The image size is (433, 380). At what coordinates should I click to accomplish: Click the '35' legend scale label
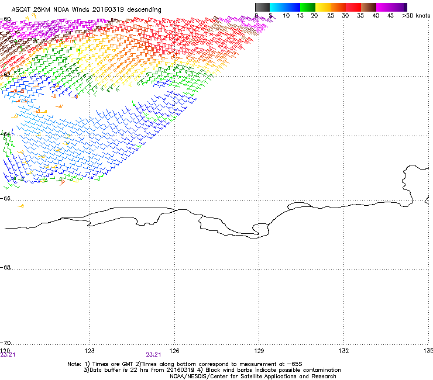[360, 16]
